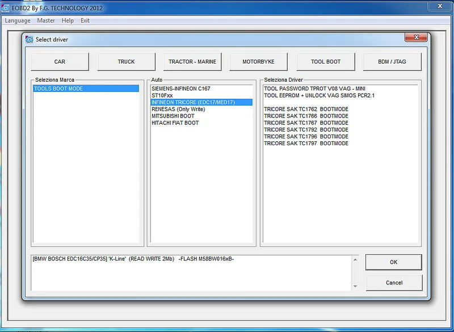Open the Master menu

[x=46, y=20]
